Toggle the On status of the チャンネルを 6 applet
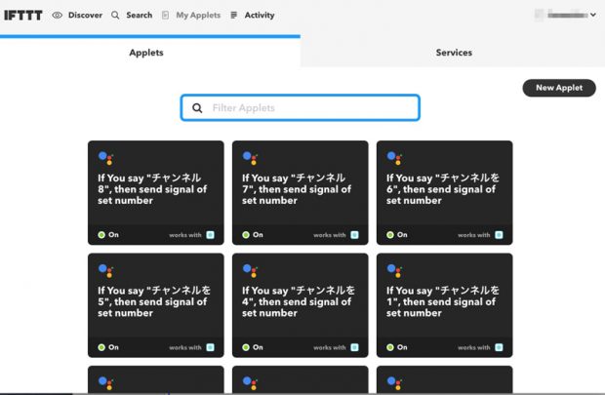 397,235
